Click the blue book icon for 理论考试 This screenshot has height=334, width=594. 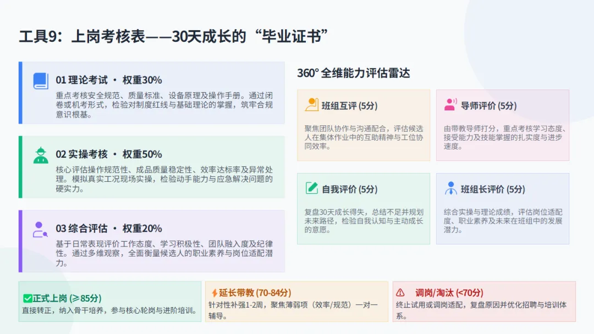coord(41,81)
